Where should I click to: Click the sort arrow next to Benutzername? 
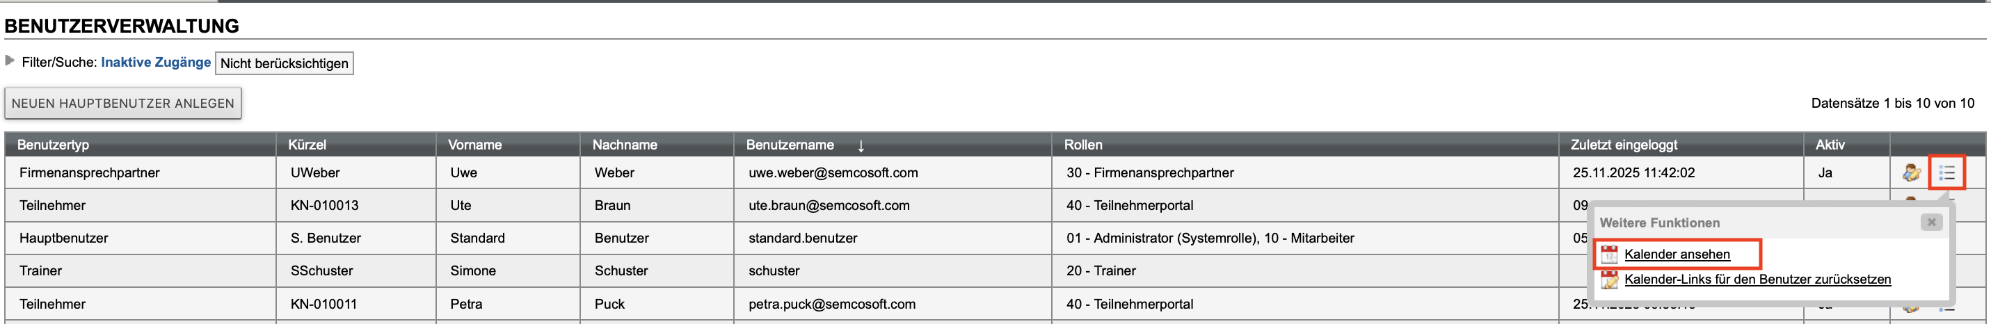click(861, 145)
